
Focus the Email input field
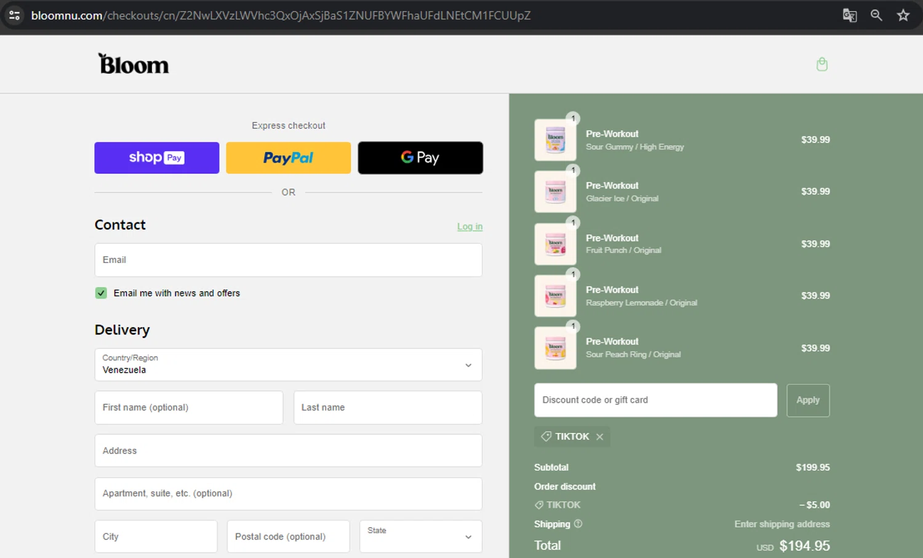click(x=288, y=260)
